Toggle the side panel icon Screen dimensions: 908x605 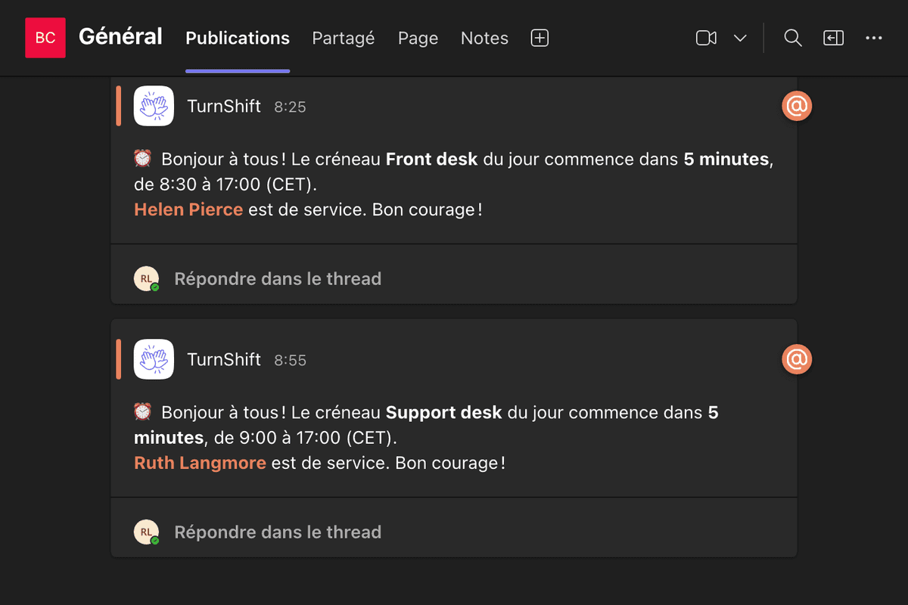833,38
